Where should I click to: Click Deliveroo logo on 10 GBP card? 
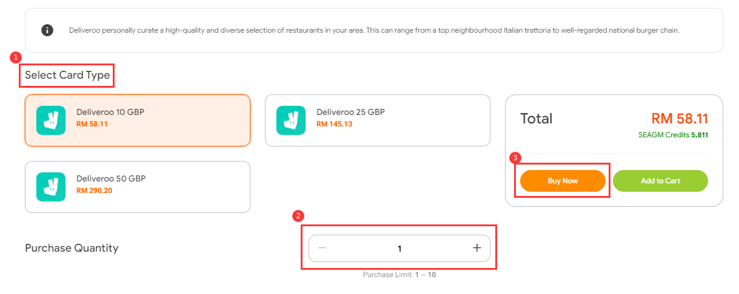click(51, 120)
